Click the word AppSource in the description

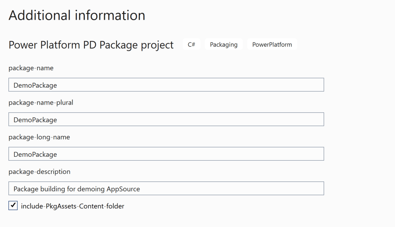[x=123, y=189]
